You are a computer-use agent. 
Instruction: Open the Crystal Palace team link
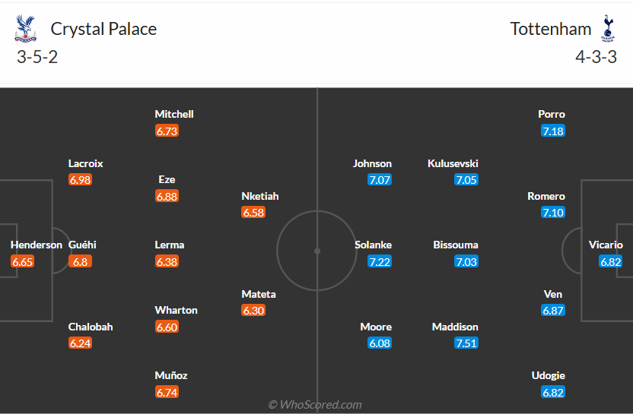[x=103, y=29]
